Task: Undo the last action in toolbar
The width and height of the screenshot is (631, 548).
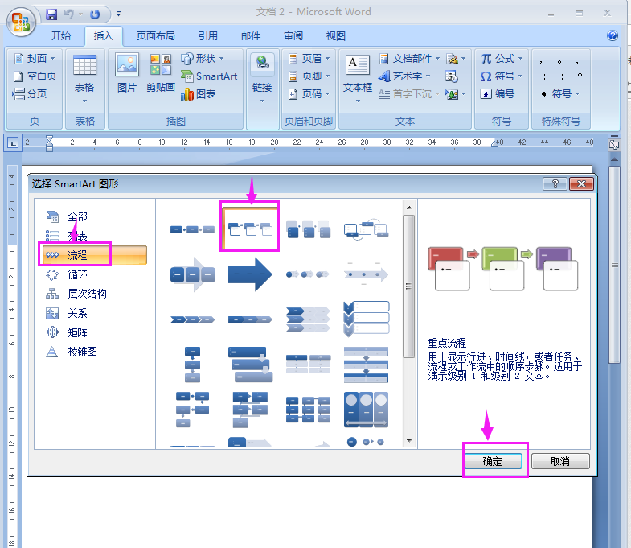Action: (69, 14)
